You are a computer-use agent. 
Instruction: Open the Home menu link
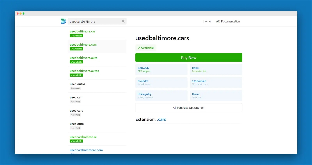coord(207,21)
